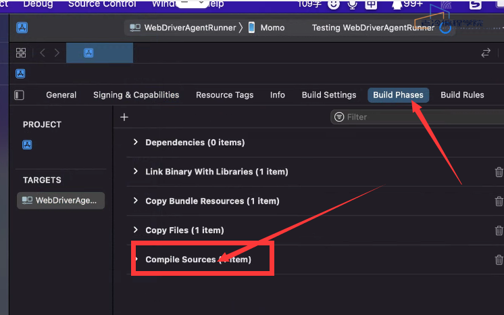Open the related items grid icon
This screenshot has width=504, height=315.
[21, 53]
